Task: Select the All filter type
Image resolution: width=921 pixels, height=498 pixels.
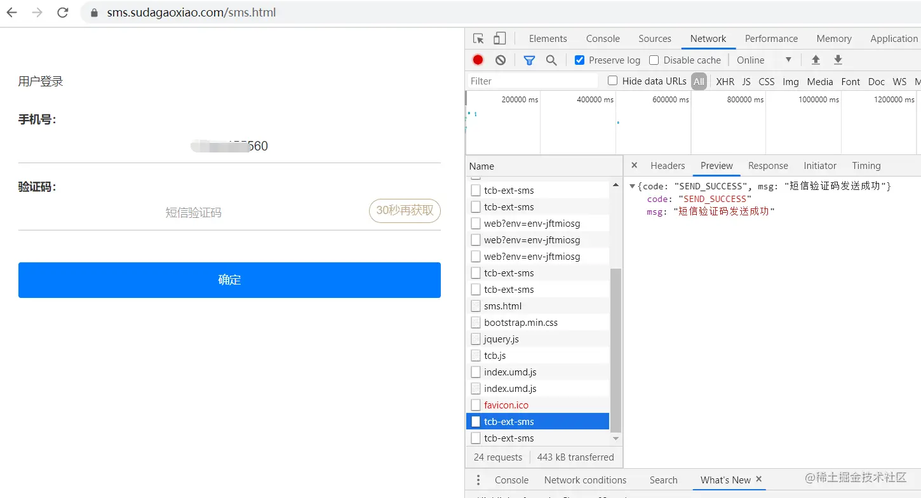Action: 699,81
